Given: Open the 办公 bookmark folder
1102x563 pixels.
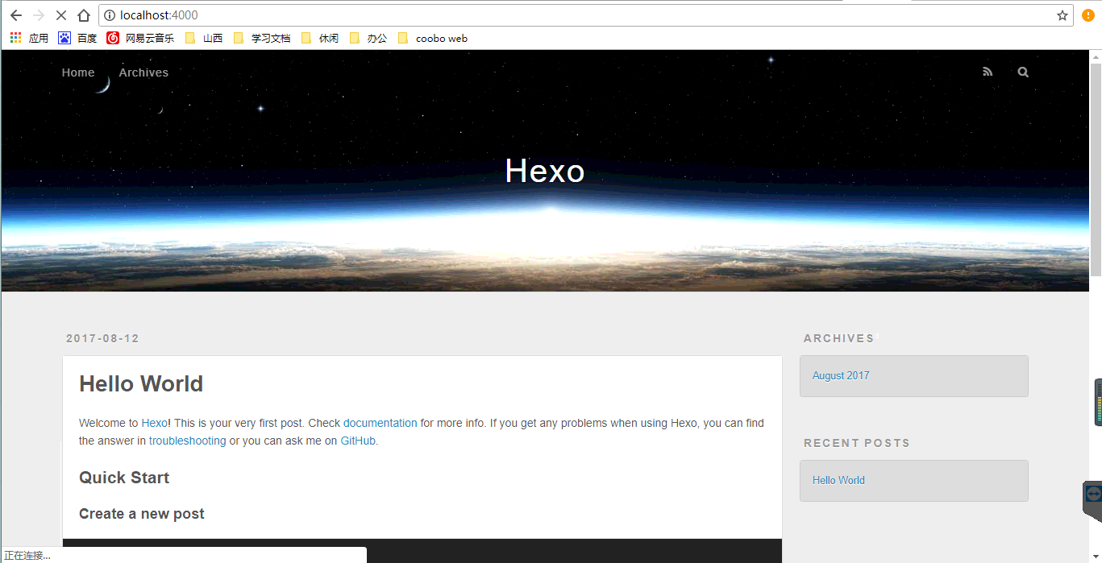Looking at the screenshot, I should [x=368, y=38].
